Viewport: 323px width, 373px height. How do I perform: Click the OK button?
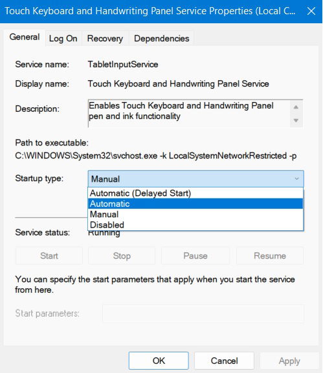[159, 361]
